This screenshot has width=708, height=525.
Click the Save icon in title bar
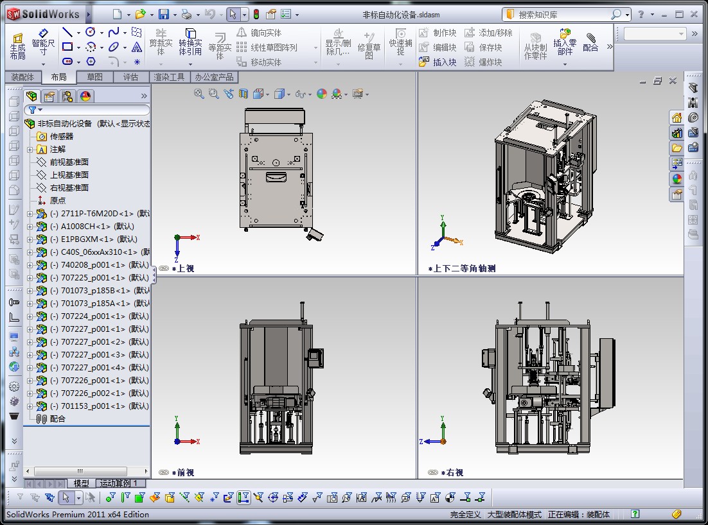[x=163, y=14]
